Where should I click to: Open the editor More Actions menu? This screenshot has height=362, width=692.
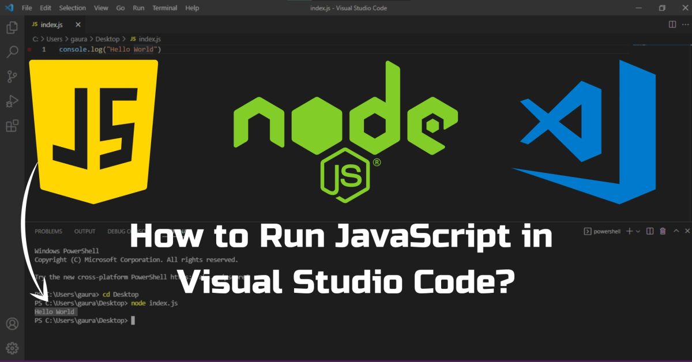click(687, 24)
